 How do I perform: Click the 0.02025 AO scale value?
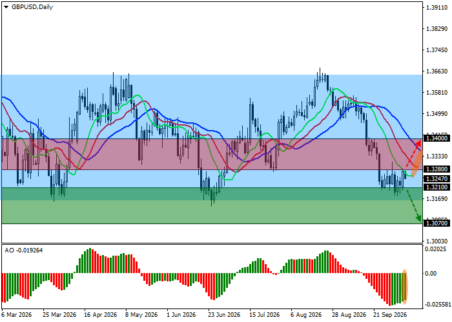click(x=435, y=249)
